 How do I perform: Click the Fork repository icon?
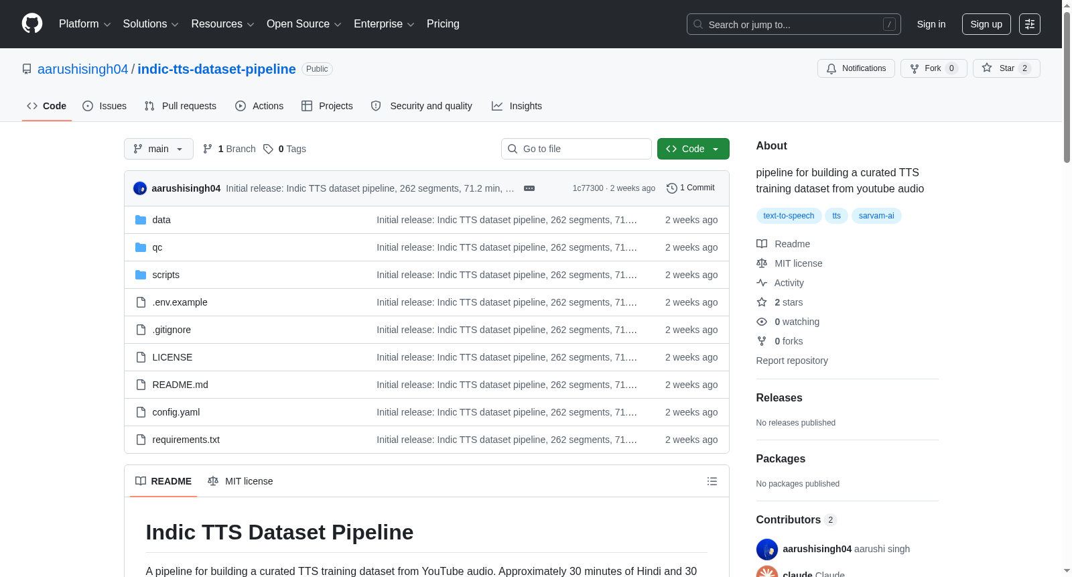coord(915,68)
